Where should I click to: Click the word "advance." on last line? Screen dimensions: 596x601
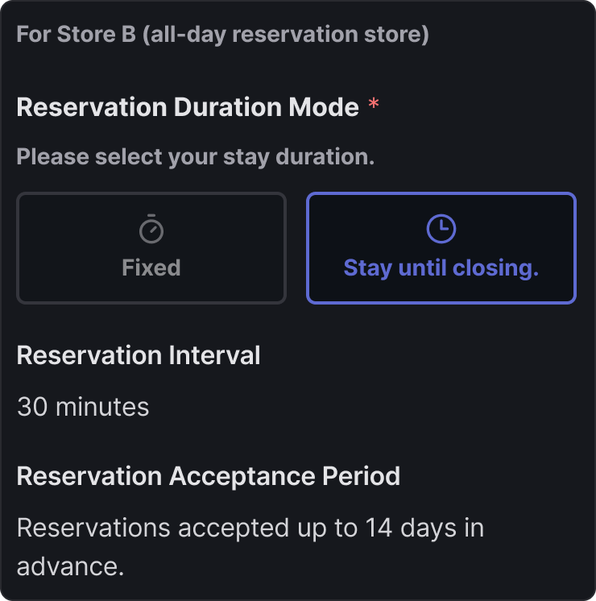[x=71, y=566]
